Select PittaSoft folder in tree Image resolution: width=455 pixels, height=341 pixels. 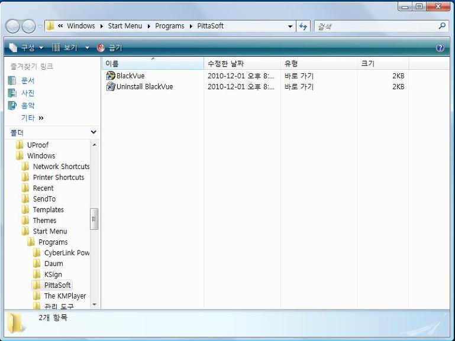tap(57, 285)
